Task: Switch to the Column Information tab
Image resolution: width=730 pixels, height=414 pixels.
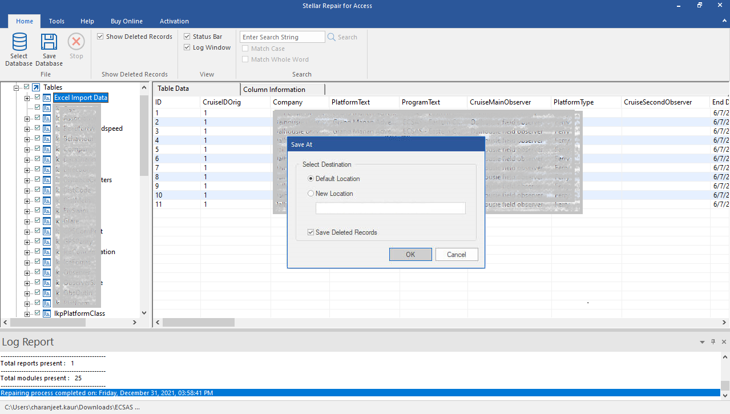Action: pyautogui.click(x=283, y=89)
